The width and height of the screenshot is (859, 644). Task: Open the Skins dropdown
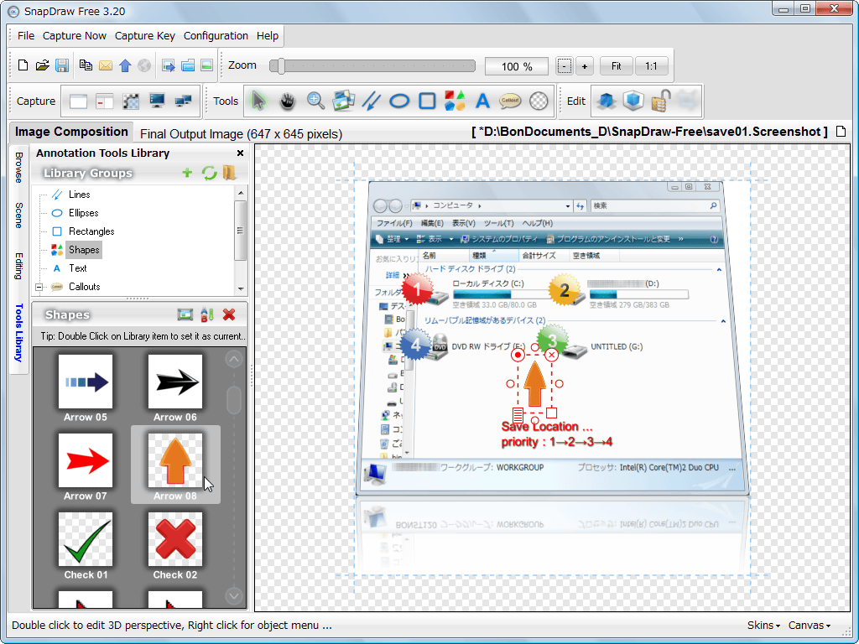coord(763,626)
